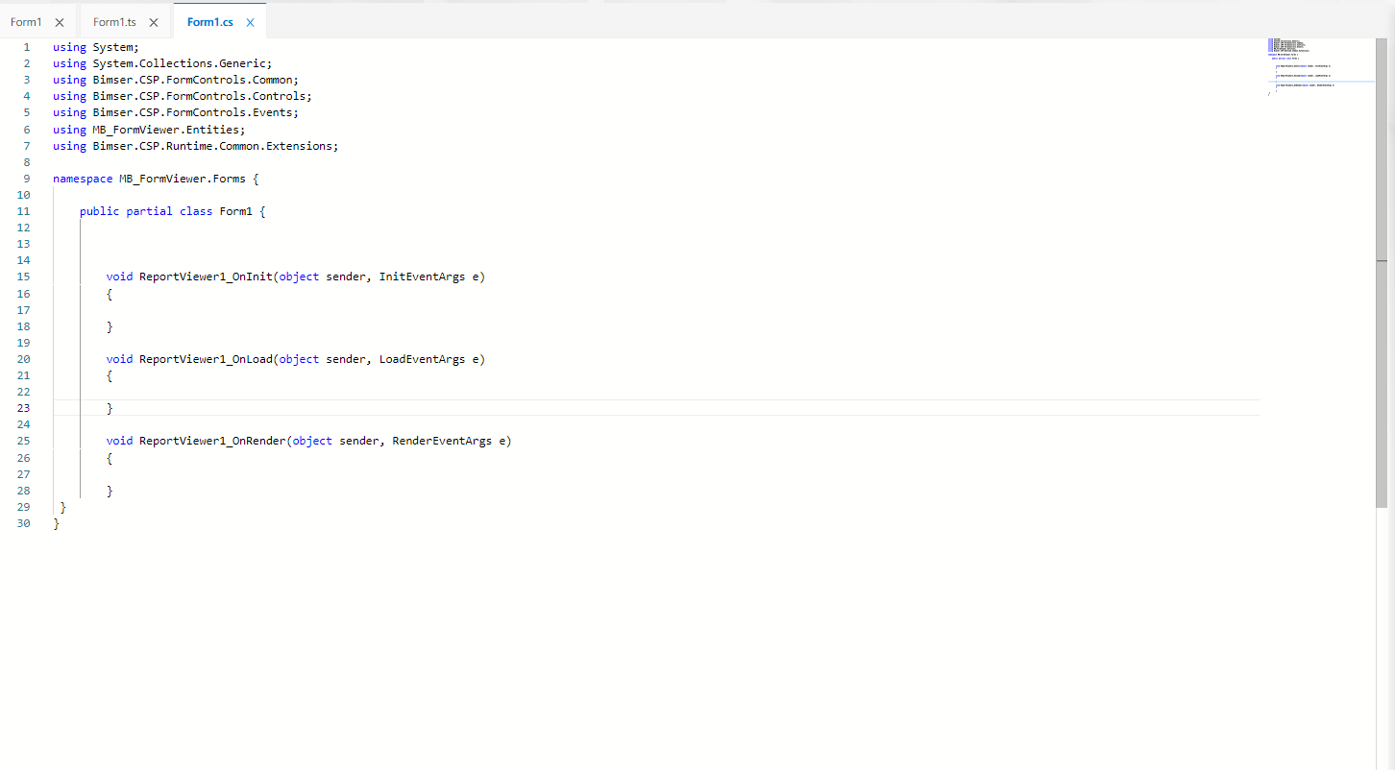Click closing brace on line 30
This screenshot has width=1395, height=770.
click(57, 523)
